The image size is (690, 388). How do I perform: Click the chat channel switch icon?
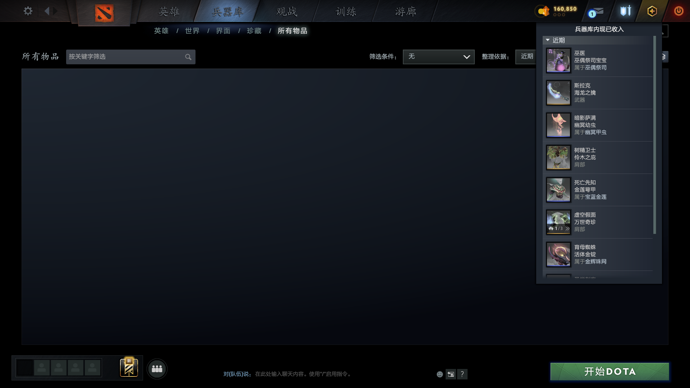coord(451,374)
